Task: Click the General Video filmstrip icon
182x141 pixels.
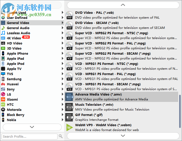Action: pos(3,23)
